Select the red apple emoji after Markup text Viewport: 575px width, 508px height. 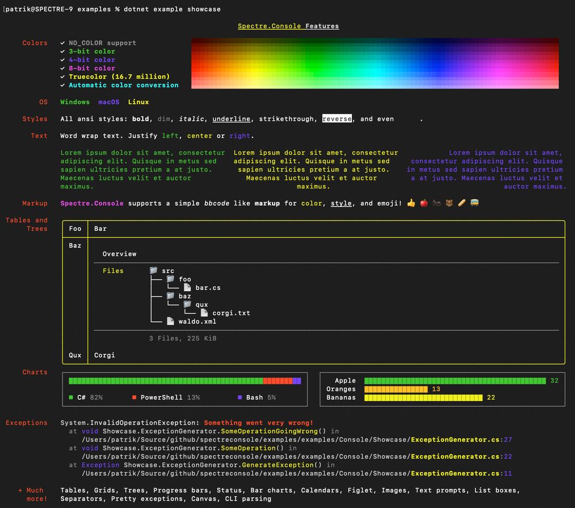[x=424, y=203]
